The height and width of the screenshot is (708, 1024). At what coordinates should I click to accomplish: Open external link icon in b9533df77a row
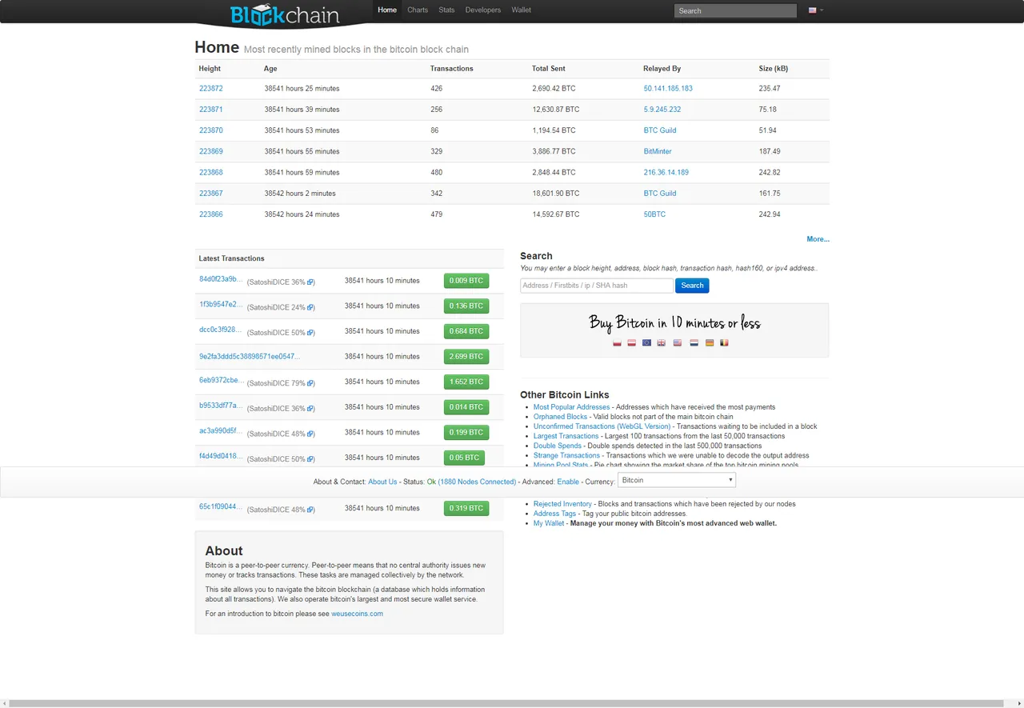pyautogui.click(x=311, y=409)
